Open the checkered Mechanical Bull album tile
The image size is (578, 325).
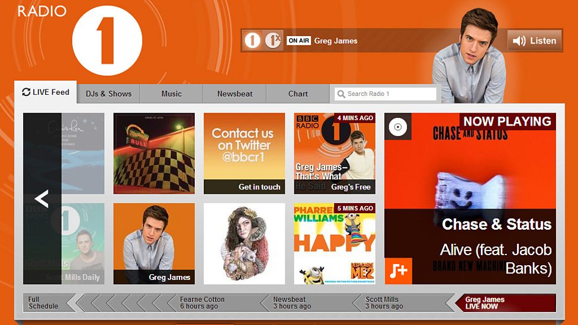[154, 153]
